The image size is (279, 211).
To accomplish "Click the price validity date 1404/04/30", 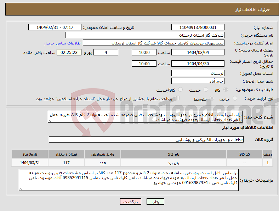I will [x=198, y=64].
